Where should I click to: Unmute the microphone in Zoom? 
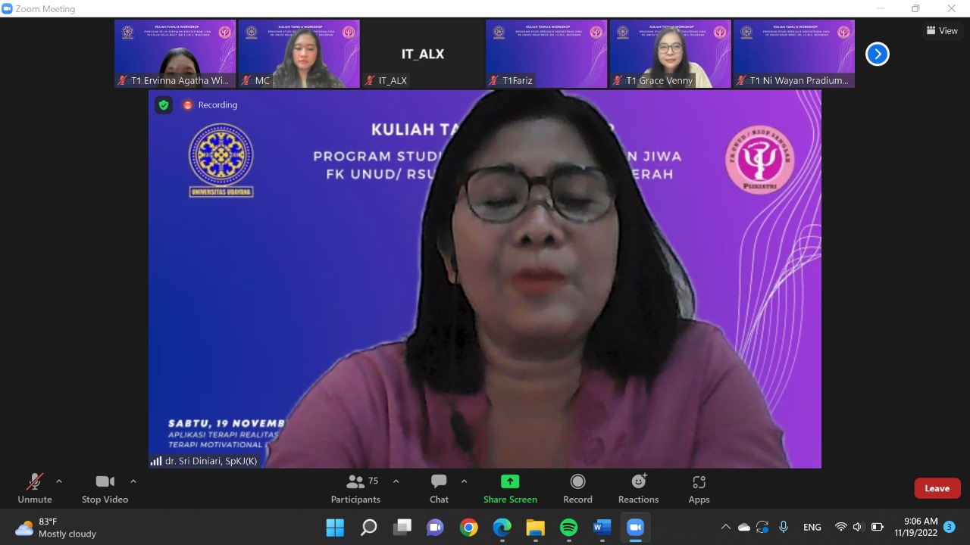[35, 489]
